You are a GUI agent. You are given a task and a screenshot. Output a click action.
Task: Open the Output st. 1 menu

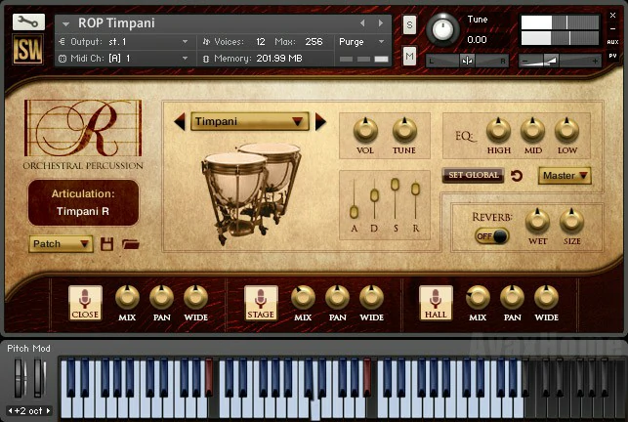(124, 42)
